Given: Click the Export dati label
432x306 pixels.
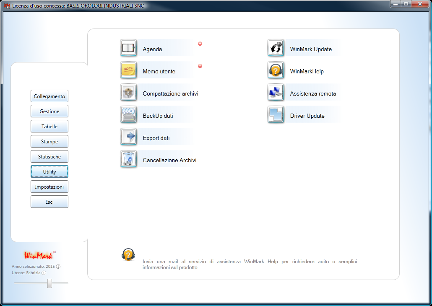Looking at the screenshot, I should 156,138.
